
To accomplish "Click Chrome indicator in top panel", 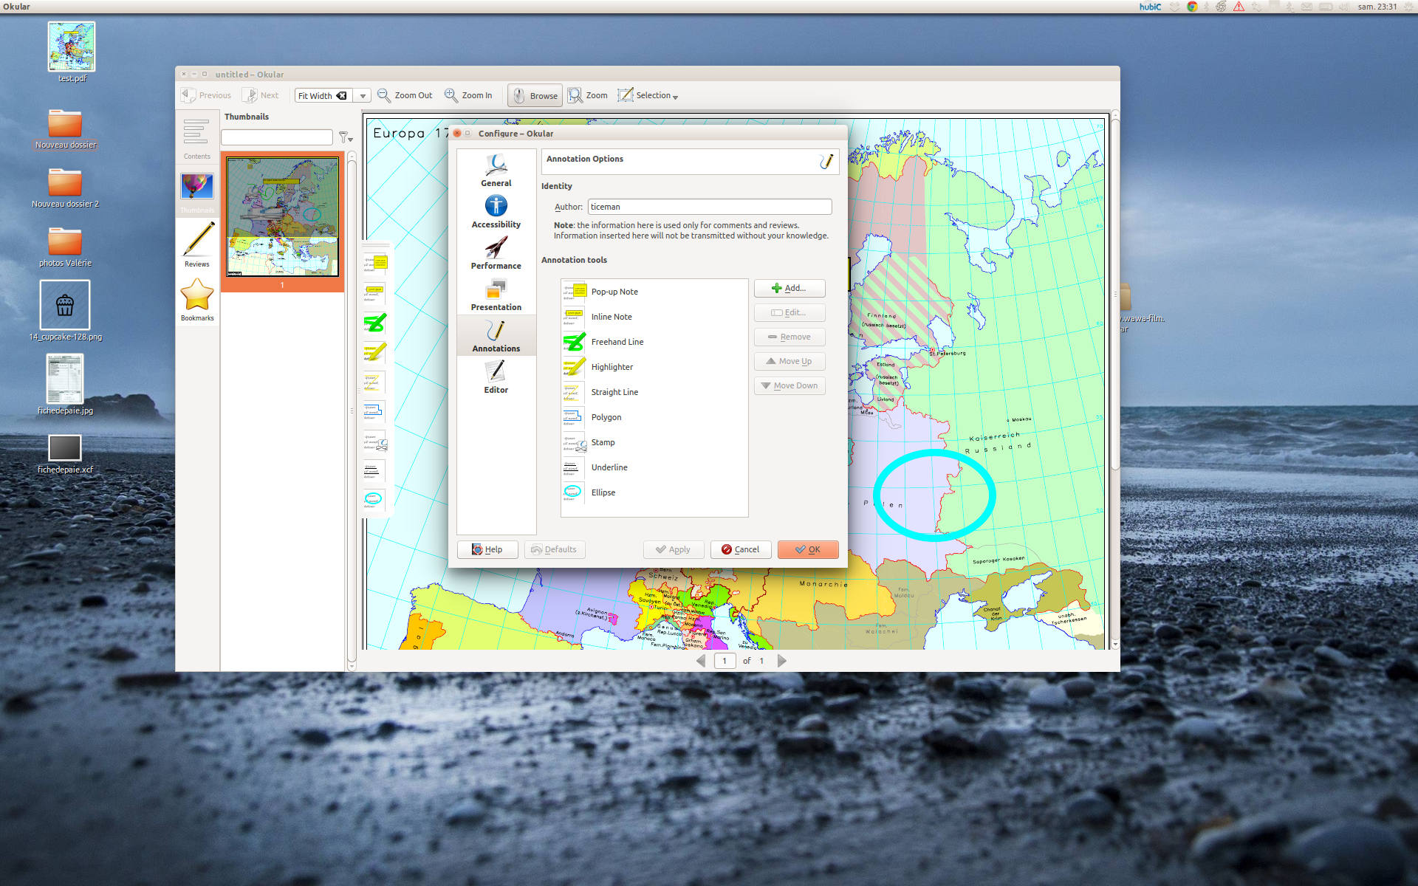I will (1192, 7).
